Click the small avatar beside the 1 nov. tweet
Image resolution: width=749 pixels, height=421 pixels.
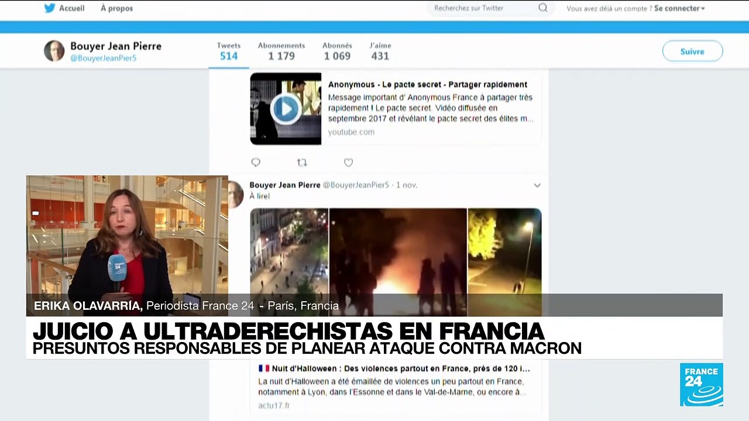pyautogui.click(x=235, y=194)
